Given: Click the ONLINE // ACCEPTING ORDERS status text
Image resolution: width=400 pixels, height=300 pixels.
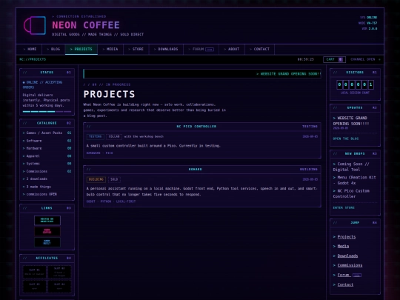Looking at the screenshot, I should [42, 84].
